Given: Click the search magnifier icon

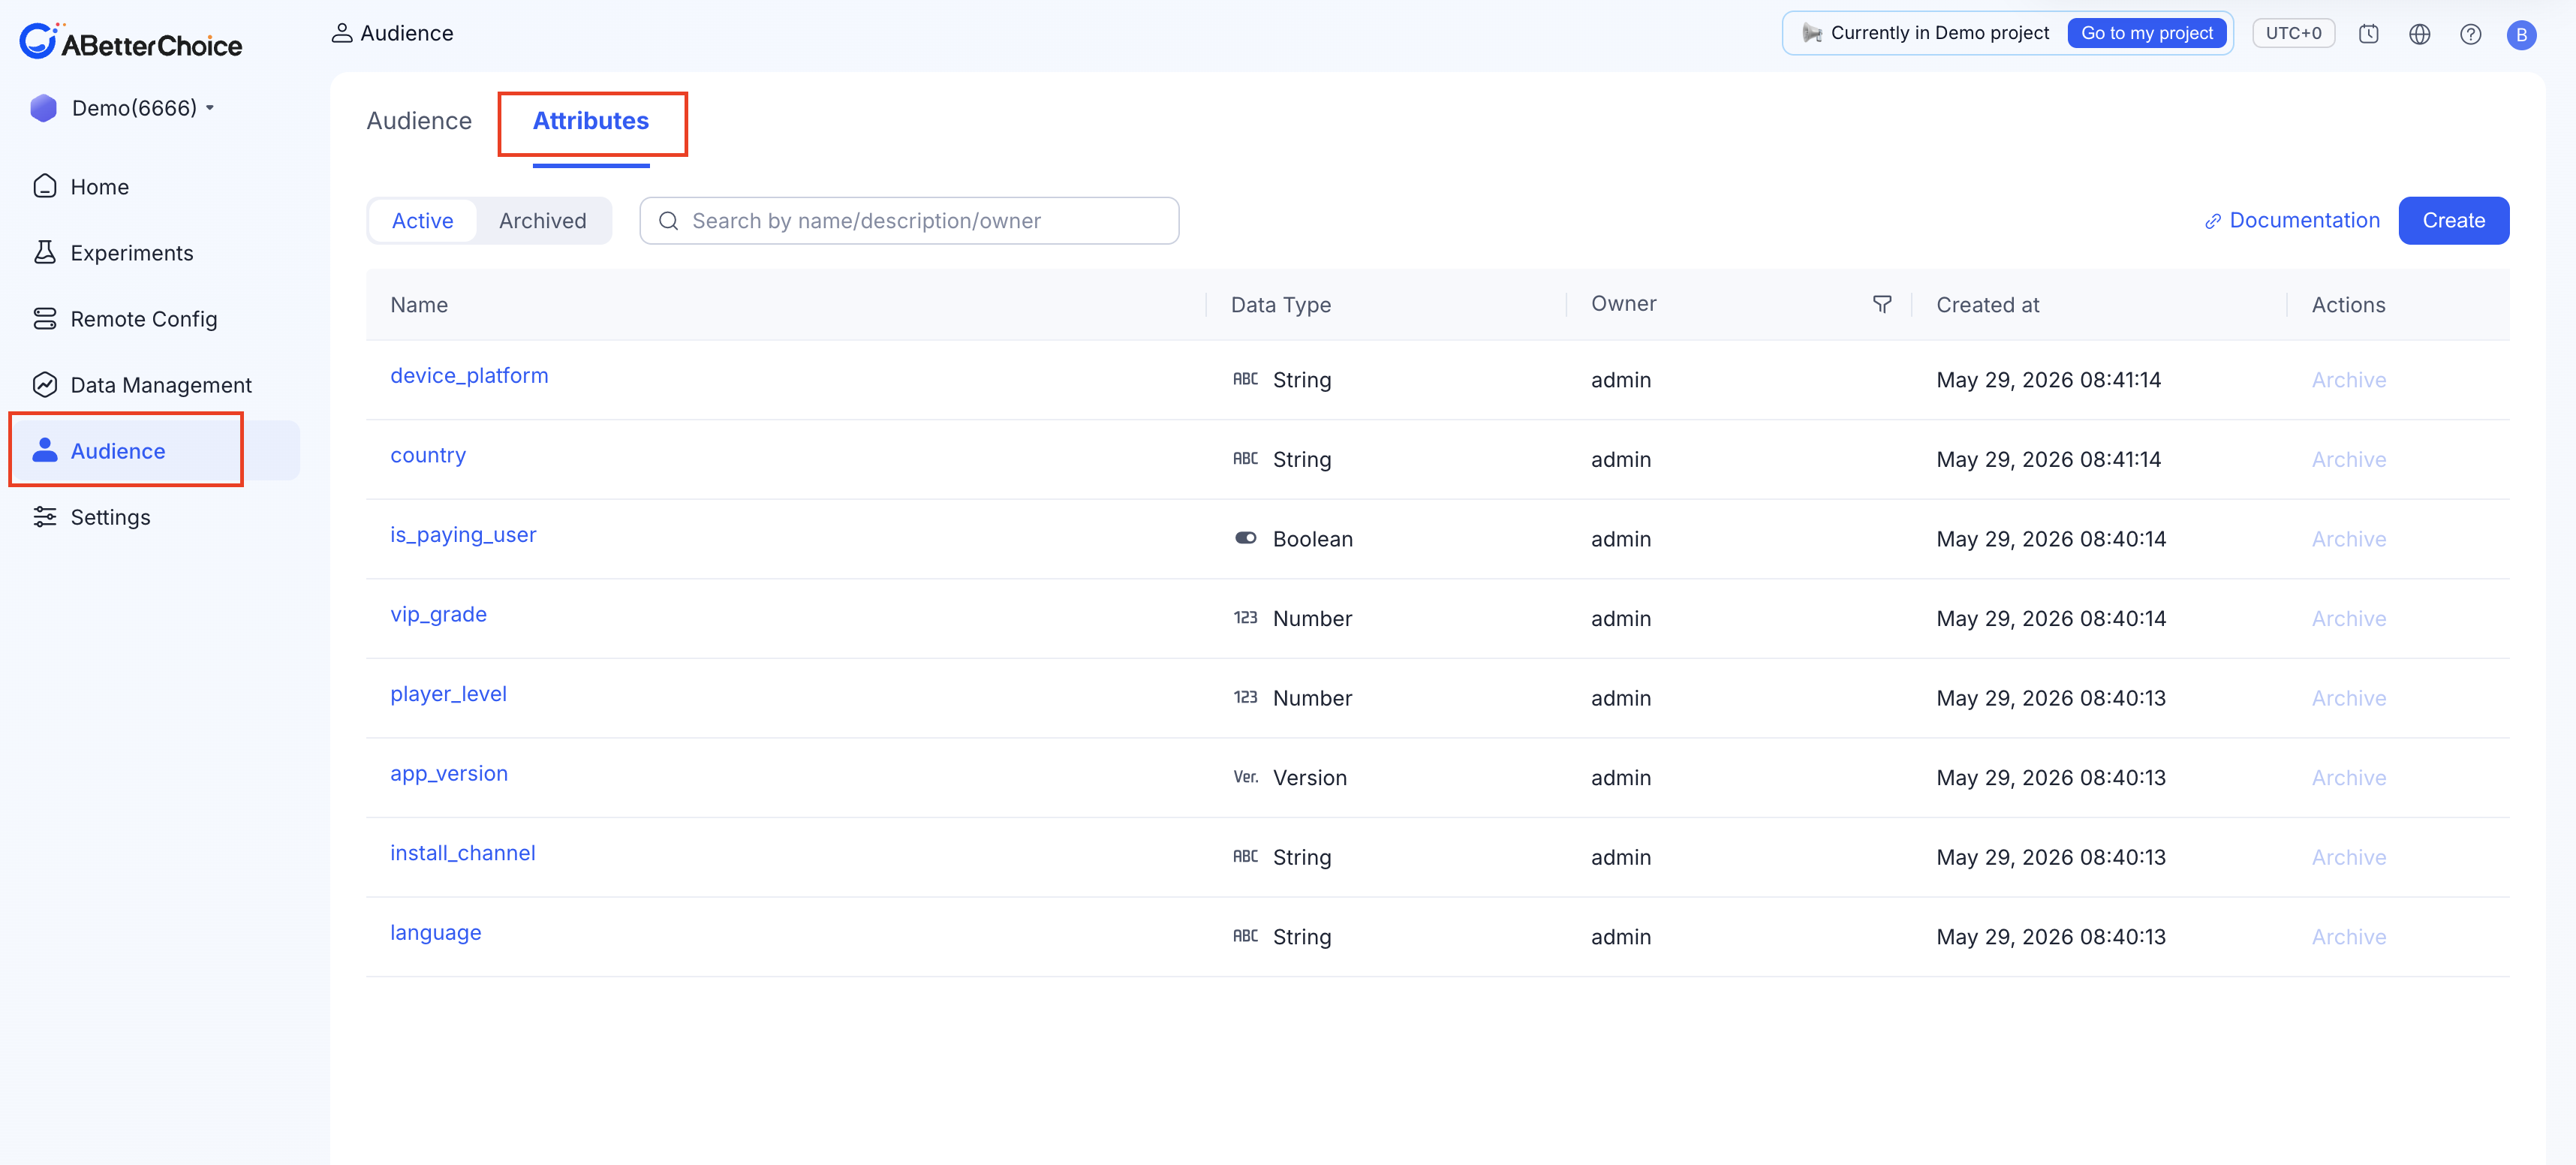Looking at the screenshot, I should pyautogui.click(x=669, y=221).
